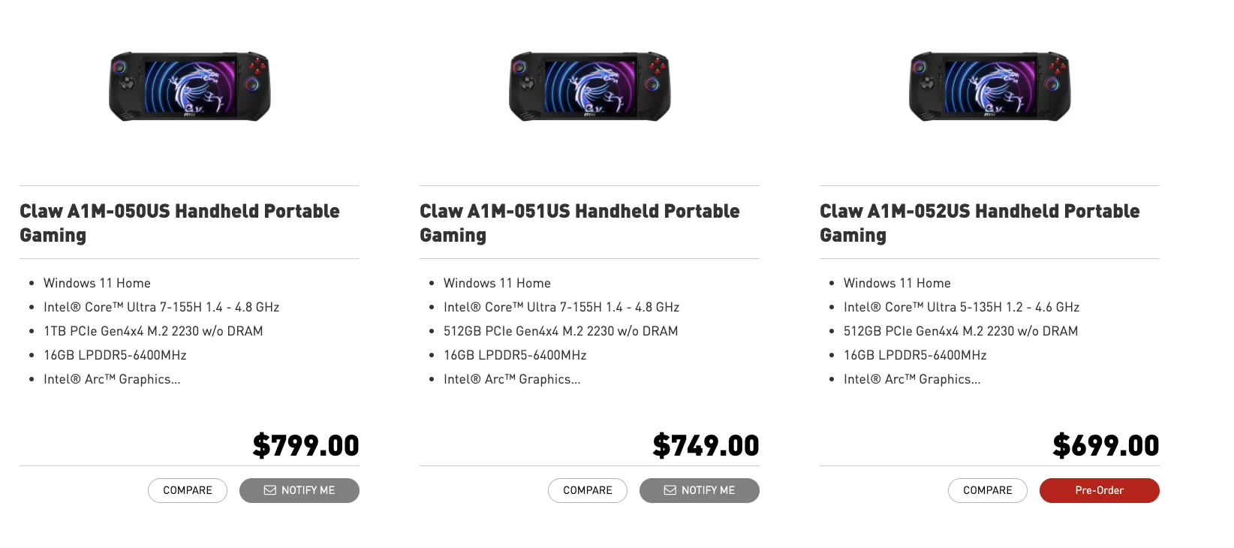
Task: Select Notify Me for the $749.00 Claw
Action: coord(700,490)
